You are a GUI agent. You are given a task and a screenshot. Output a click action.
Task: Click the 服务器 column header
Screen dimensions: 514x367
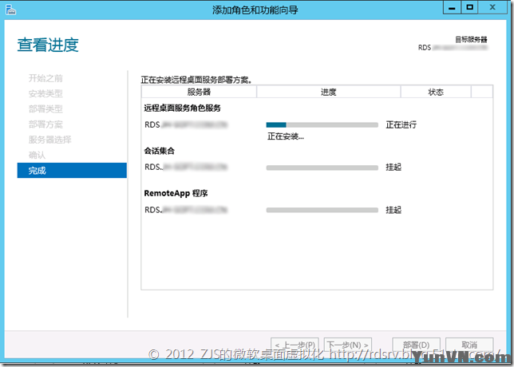199,92
